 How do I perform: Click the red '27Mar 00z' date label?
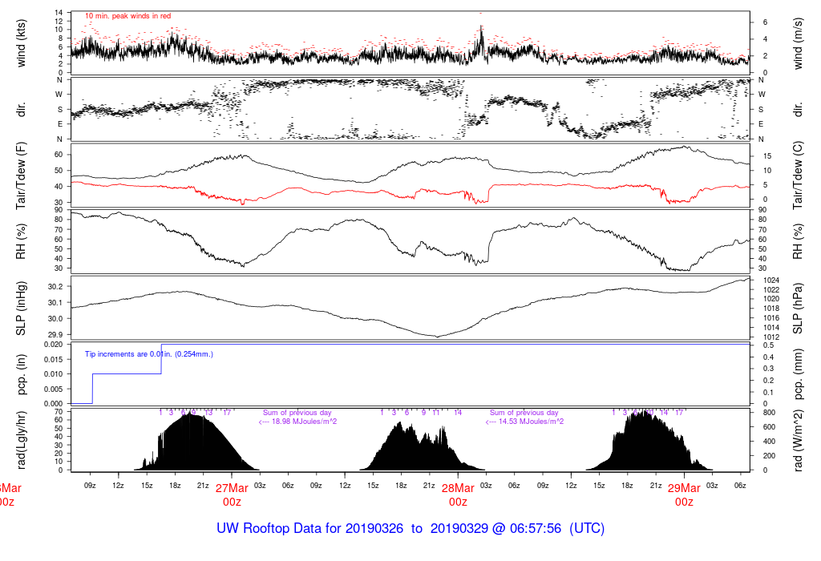tap(232, 495)
